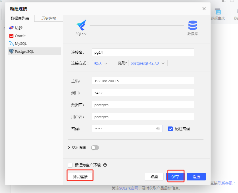Image resolution: width=238 pixels, height=193 pixels.
Task: Switch to the 数据库列表 tab
Action: pyautogui.click(x=20, y=18)
